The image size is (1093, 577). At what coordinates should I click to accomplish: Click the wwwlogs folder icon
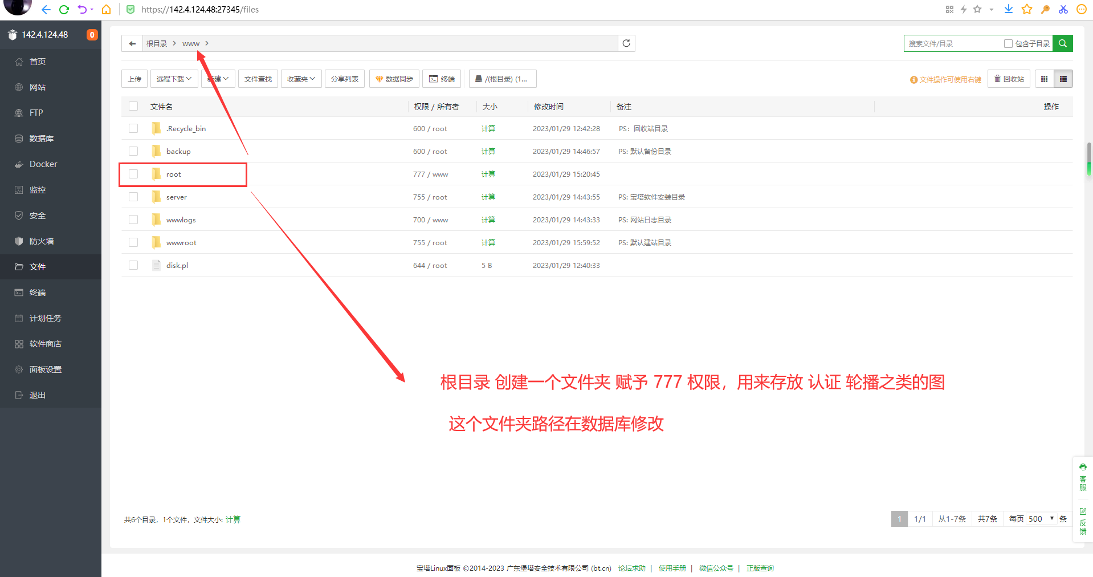[156, 220]
